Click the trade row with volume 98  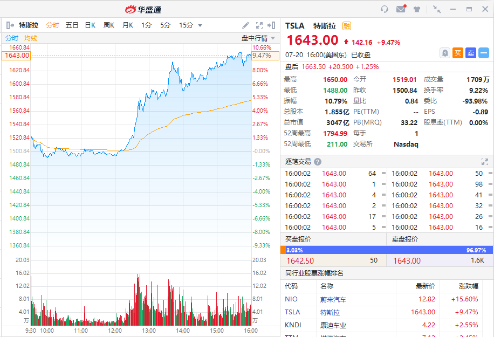441,184
